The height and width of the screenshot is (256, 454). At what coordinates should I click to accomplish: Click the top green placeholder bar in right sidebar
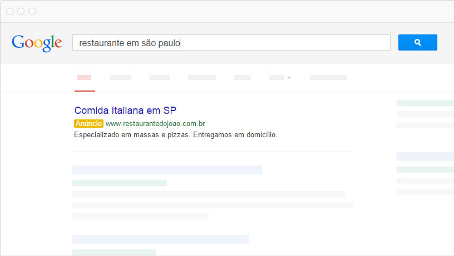(x=425, y=103)
